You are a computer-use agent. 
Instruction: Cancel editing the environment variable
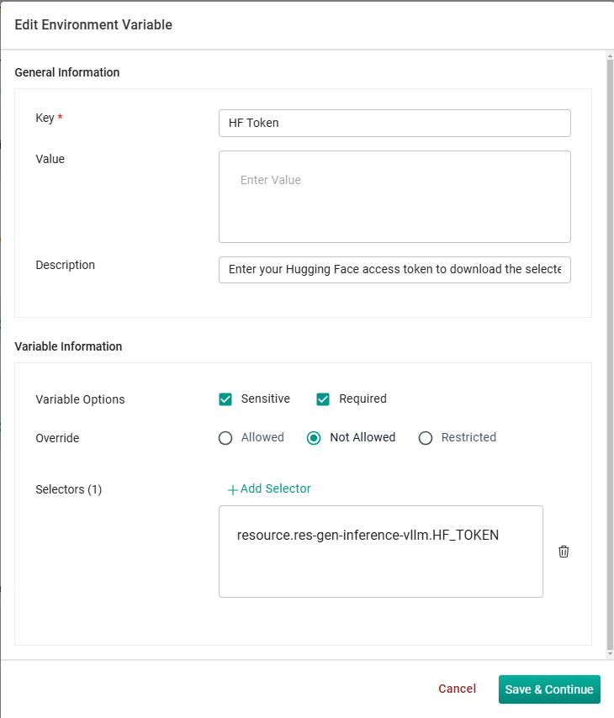point(457,689)
